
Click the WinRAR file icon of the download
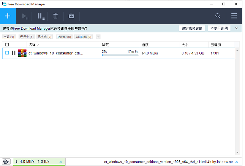click(x=22, y=53)
